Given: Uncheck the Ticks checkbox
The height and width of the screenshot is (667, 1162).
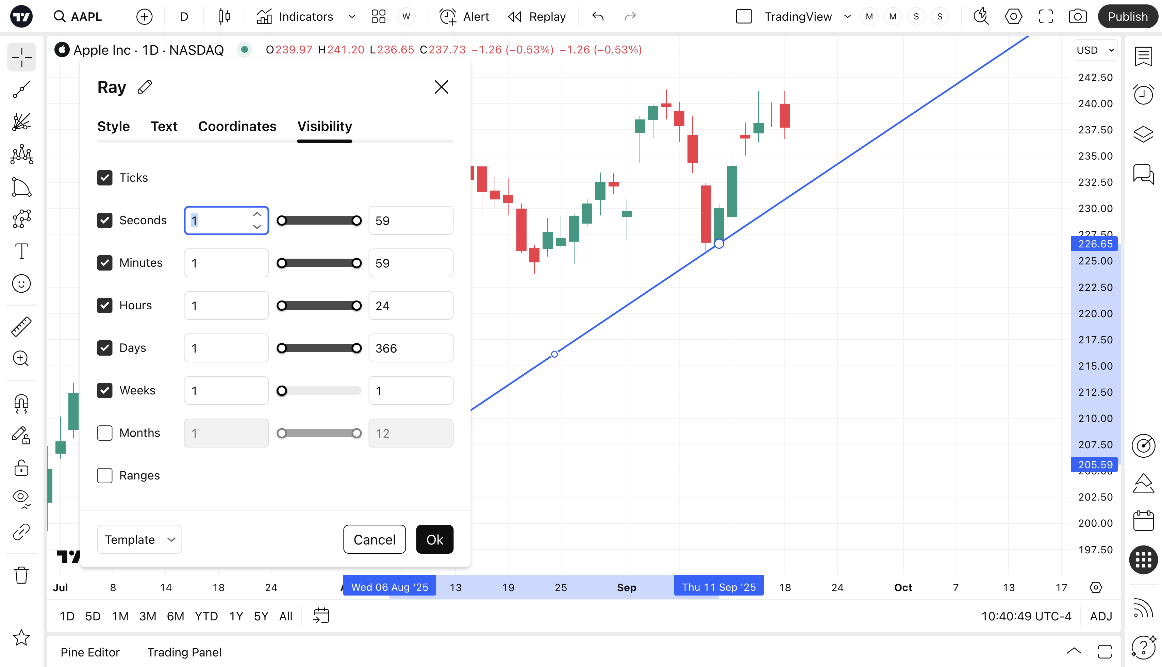Looking at the screenshot, I should [105, 178].
